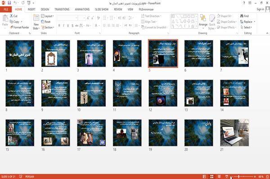Click the zoom slider in the status bar
Screen dimensions: 270x179
pos(243,177)
